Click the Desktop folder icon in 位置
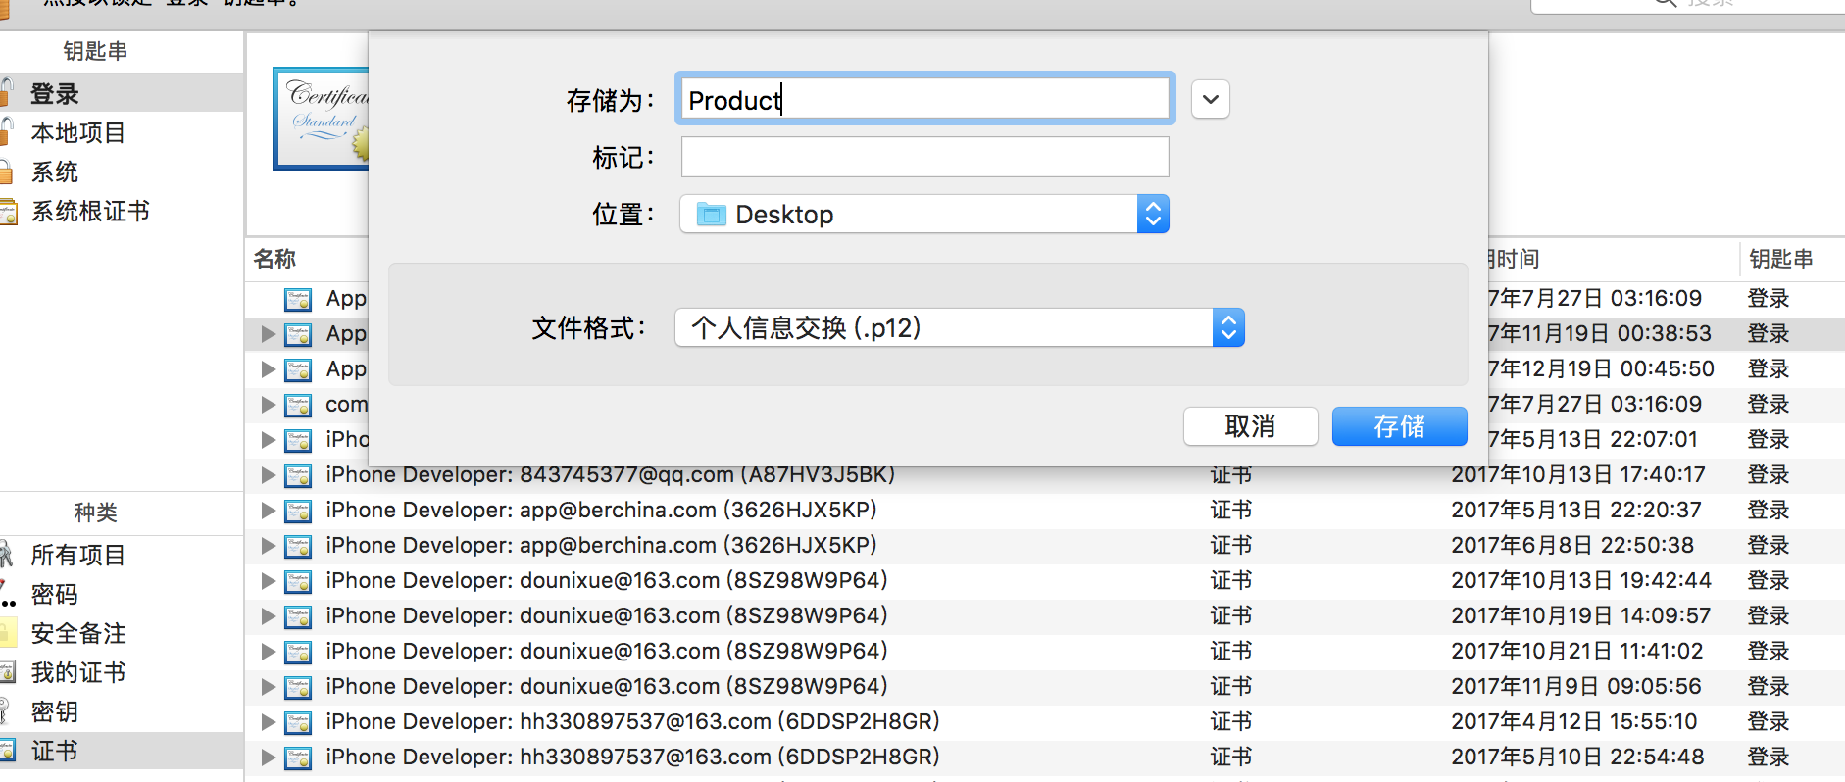Viewport: 1845px width, 782px height. click(711, 214)
